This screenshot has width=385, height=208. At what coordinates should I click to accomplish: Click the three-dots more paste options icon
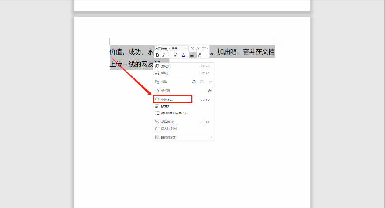[x=210, y=82]
